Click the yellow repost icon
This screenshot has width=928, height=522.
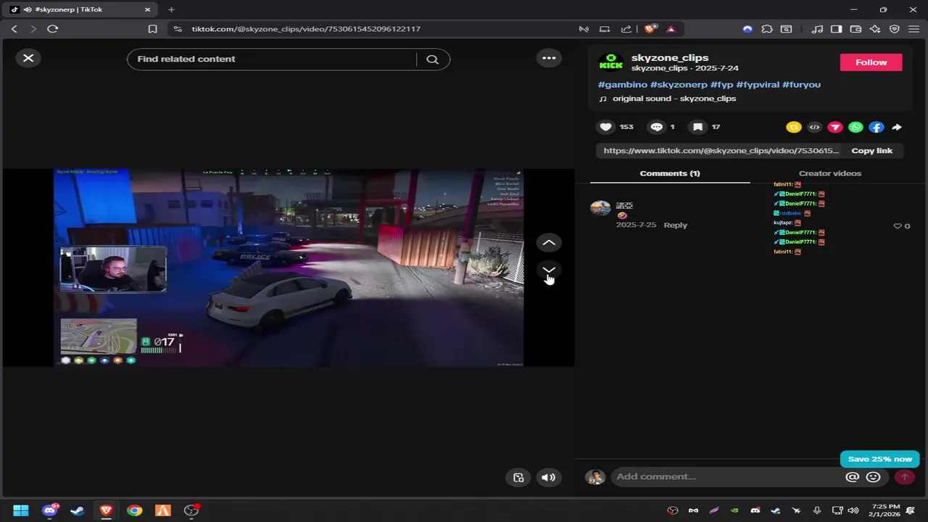tap(794, 127)
